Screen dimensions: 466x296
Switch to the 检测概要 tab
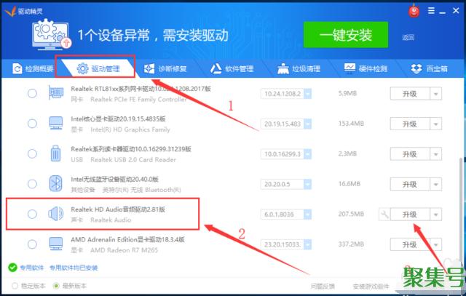pos(33,69)
